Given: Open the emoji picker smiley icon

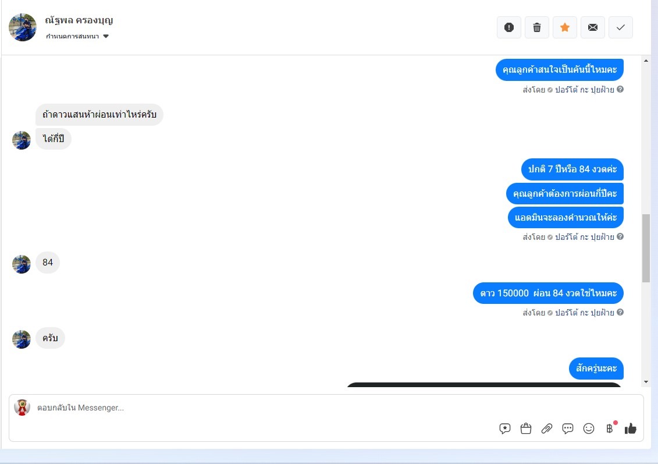Looking at the screenshot, I should pos(589,428).
